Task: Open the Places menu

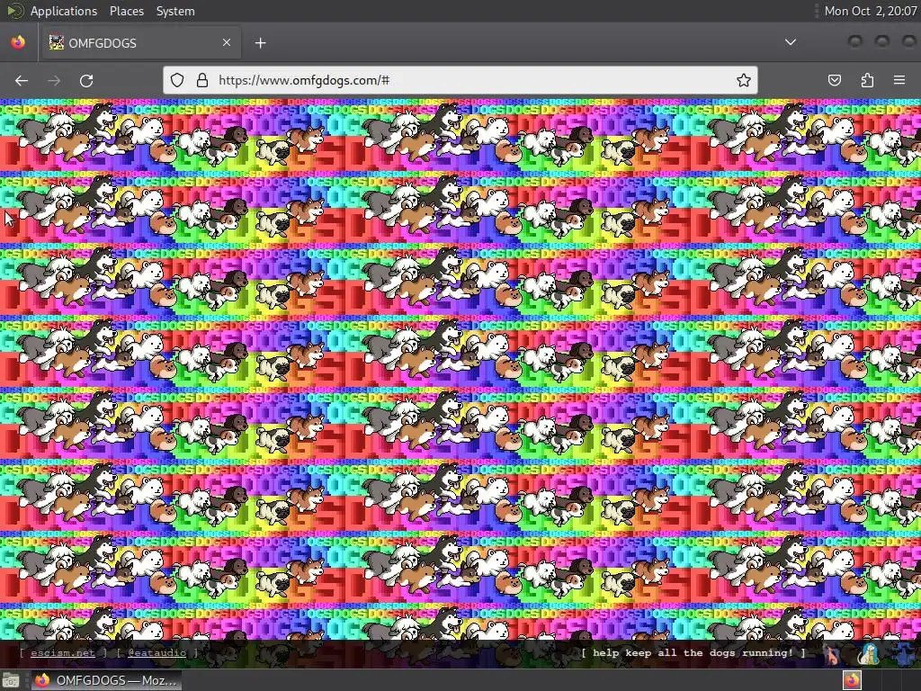Action: pyautogui.click(x=126, y=11)
